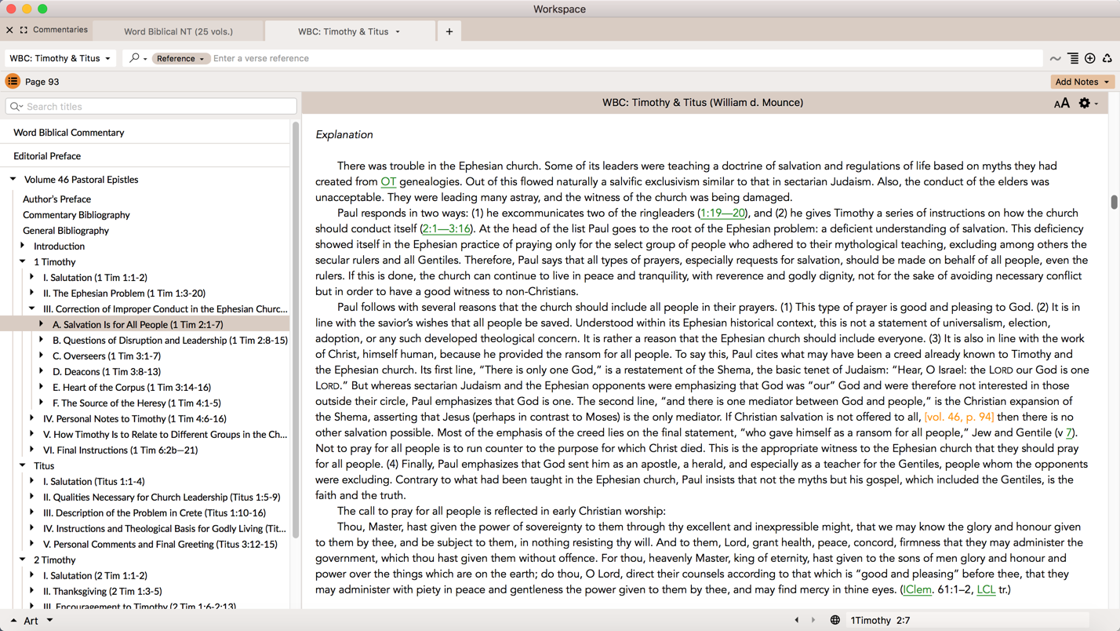Click the 1Timothy 2:7 reference field
Image resolution: width=1120 pixels, height=631 pixels.
pos(969,620)
